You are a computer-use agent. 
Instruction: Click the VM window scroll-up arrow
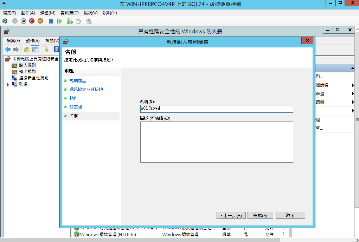(x=357, y=29)
